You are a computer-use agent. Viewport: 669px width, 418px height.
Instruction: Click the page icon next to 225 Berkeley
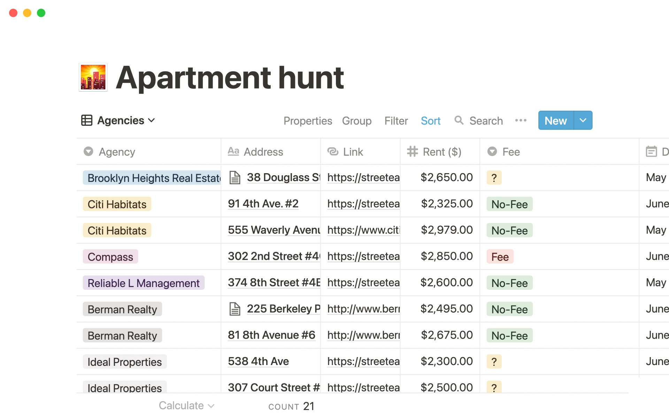point(235,309)
